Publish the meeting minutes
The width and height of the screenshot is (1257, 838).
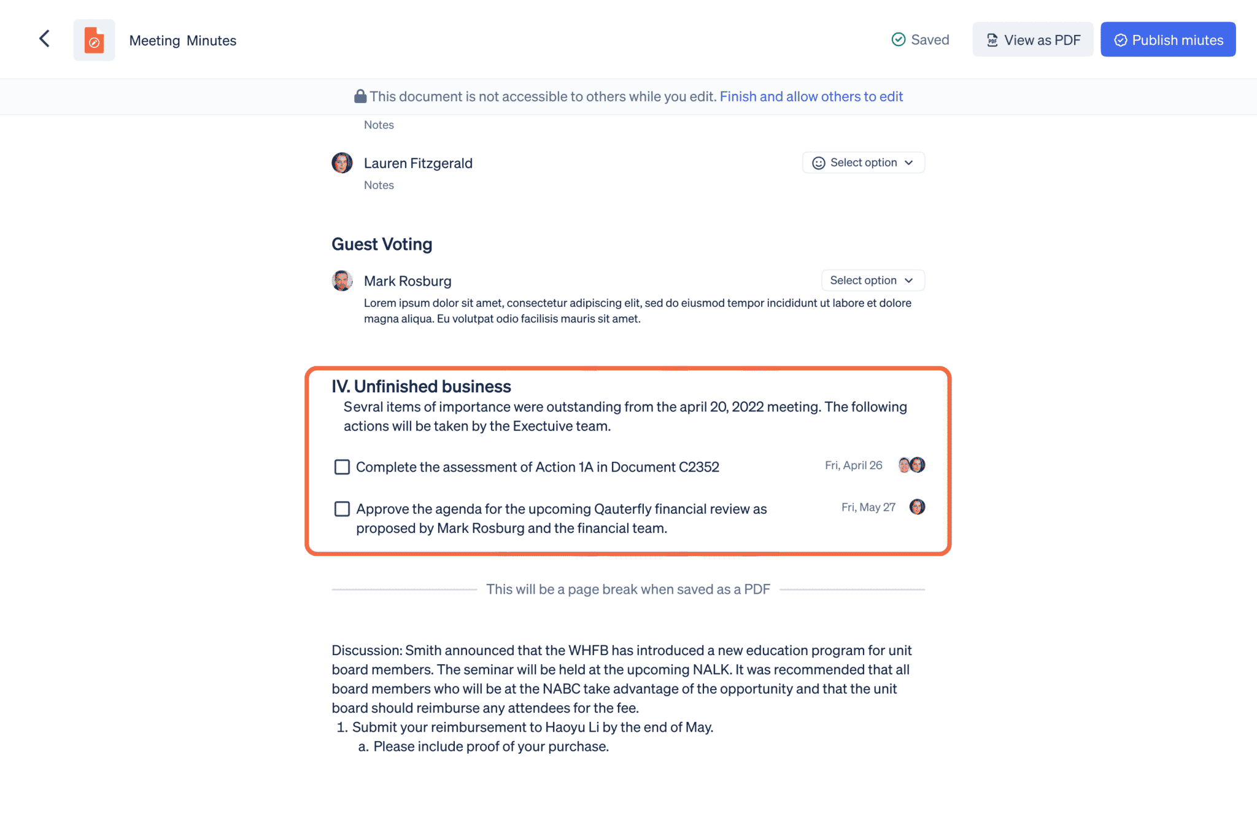(x=1168, y=39)
